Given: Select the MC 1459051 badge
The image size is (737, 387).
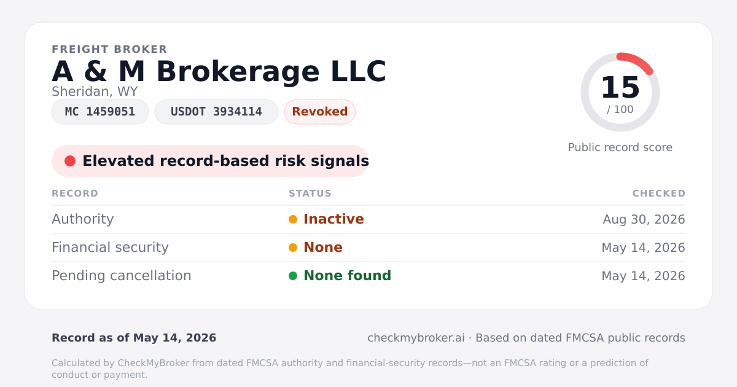Looking at the screenshot, I should pos(100,112).
